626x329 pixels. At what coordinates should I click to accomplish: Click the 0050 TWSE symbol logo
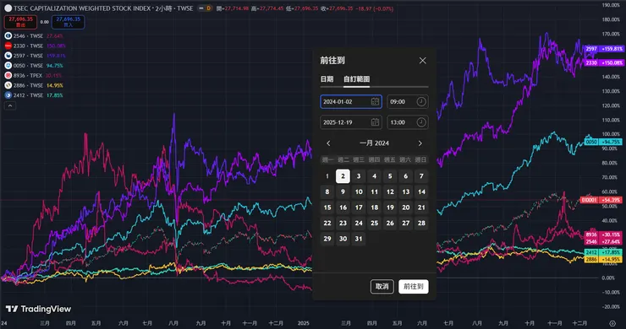point(8,66)
